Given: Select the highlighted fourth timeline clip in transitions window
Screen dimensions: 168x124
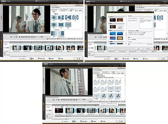Looking at the screenshot, I should 49,48.
